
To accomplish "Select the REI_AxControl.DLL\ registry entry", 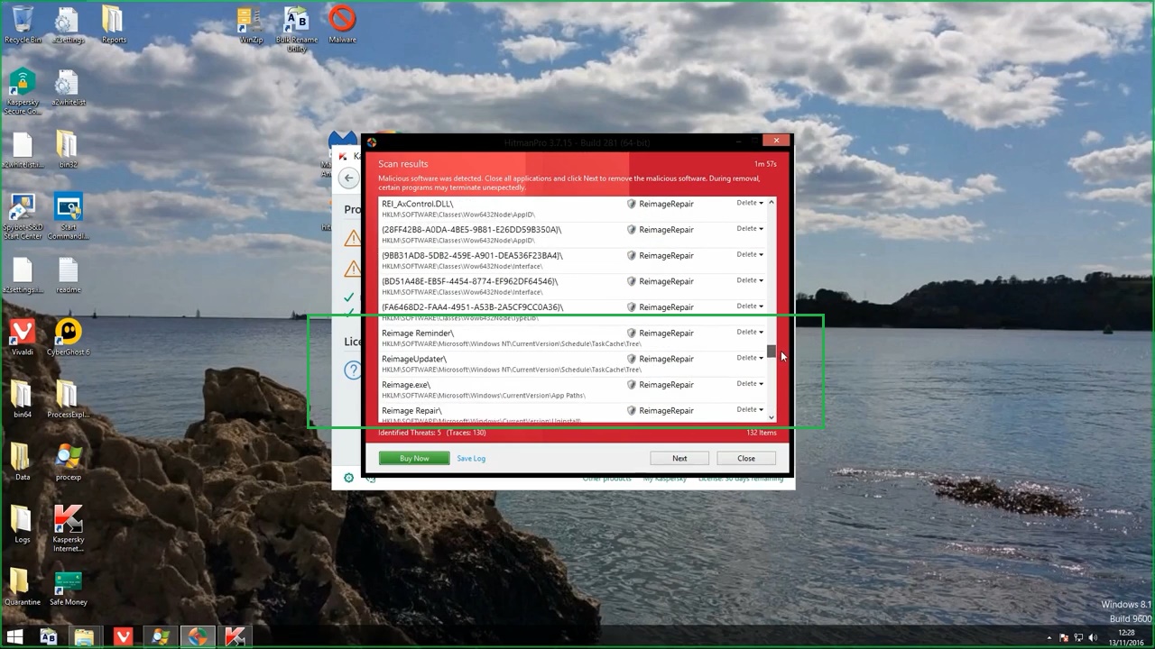I will pos(572,208).
